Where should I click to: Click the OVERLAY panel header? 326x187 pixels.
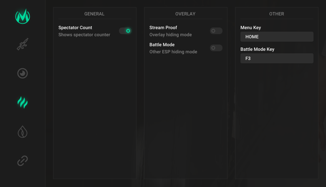pos(185,14)
